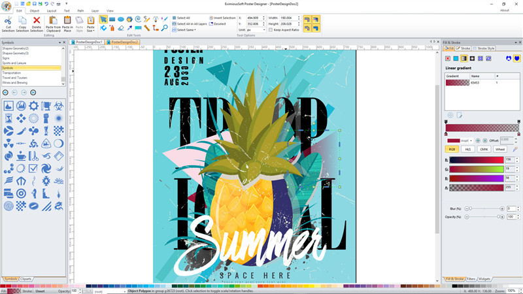Open the Layout ribbon tab
The image size is (523, 294).
pyautogui.click(x=52, y=10)
